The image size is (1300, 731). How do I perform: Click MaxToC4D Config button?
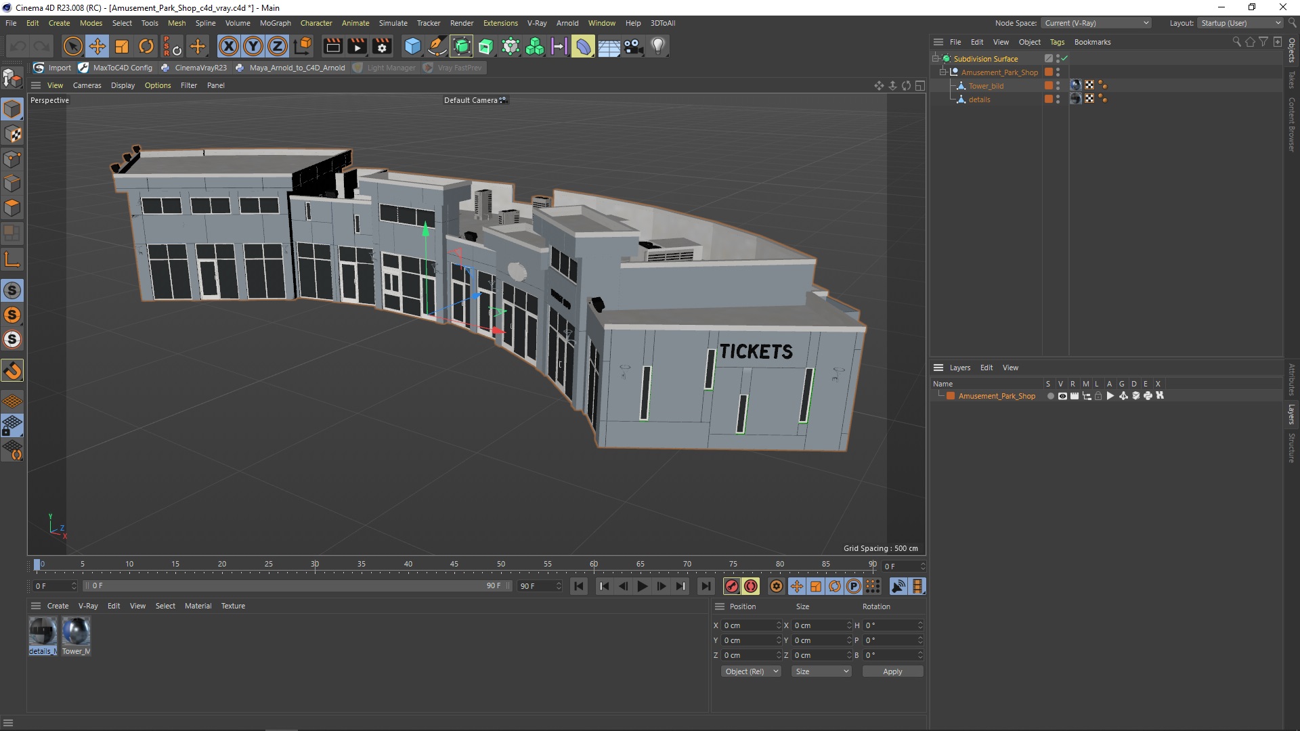116,68
